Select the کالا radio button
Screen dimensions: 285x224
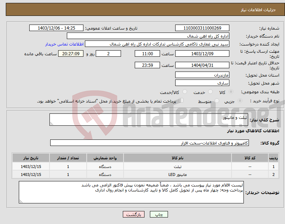tap(231, 92)
